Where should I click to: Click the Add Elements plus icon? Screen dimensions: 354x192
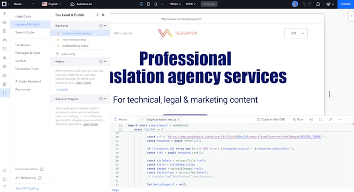5,13
